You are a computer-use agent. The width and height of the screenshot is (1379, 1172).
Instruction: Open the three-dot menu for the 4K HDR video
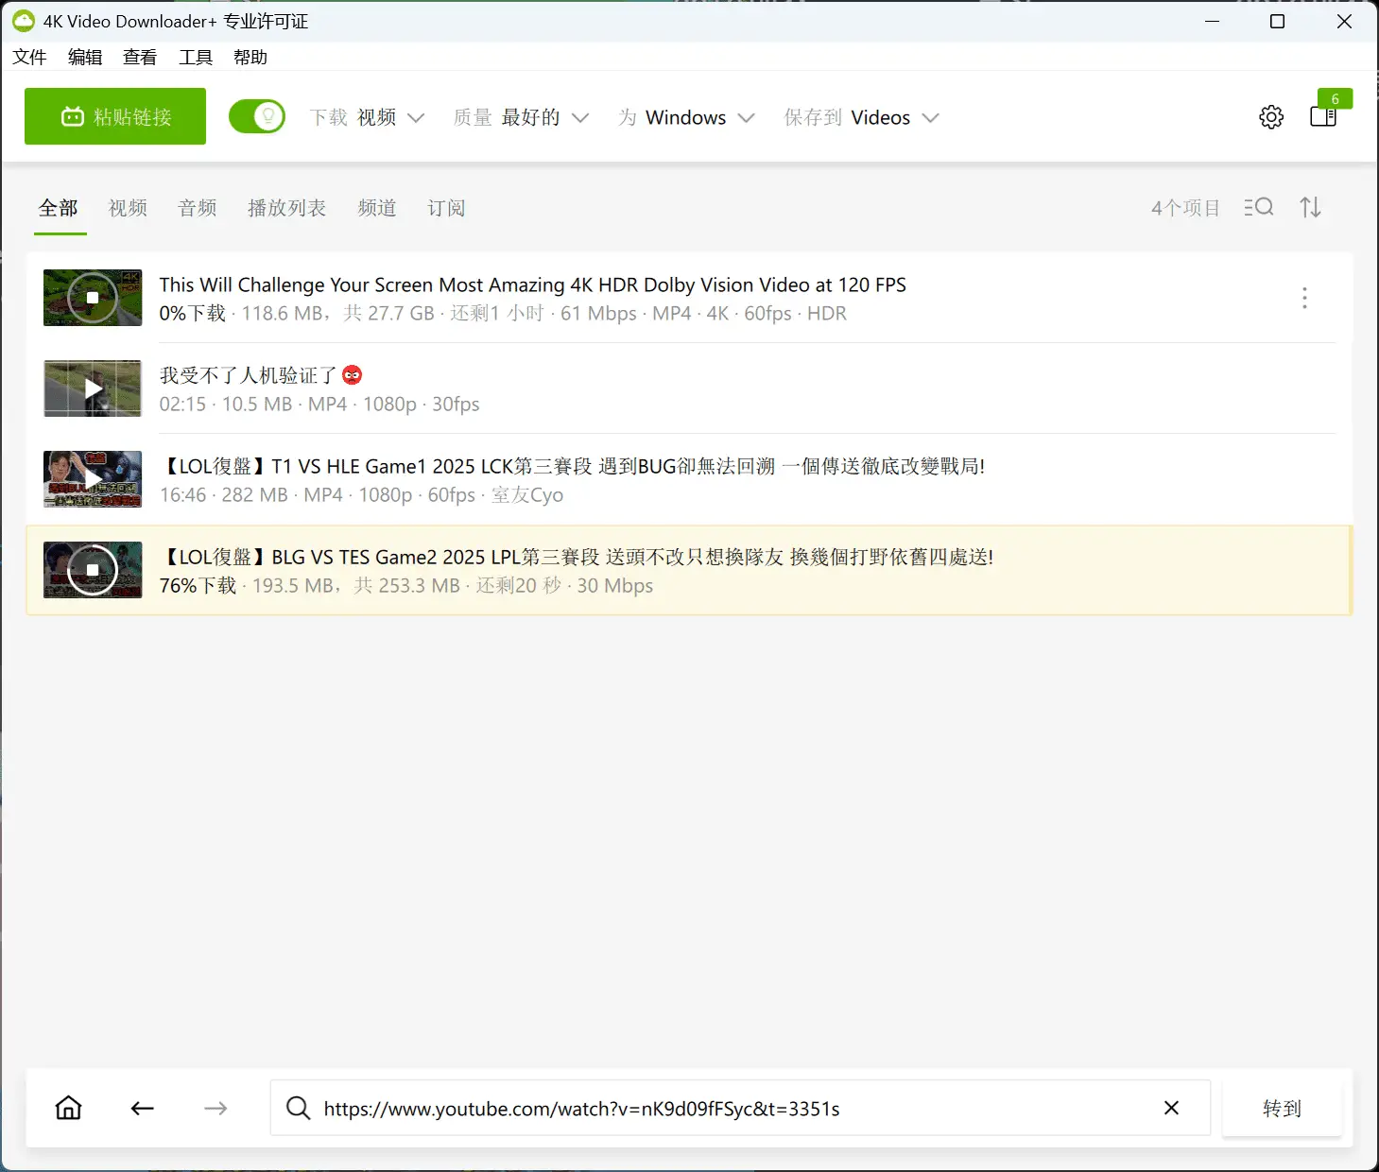1304,298
